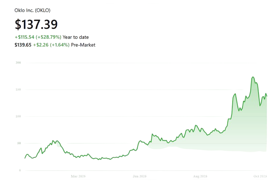
Task: Click the Pre-Market label
Action: point(83,45)
